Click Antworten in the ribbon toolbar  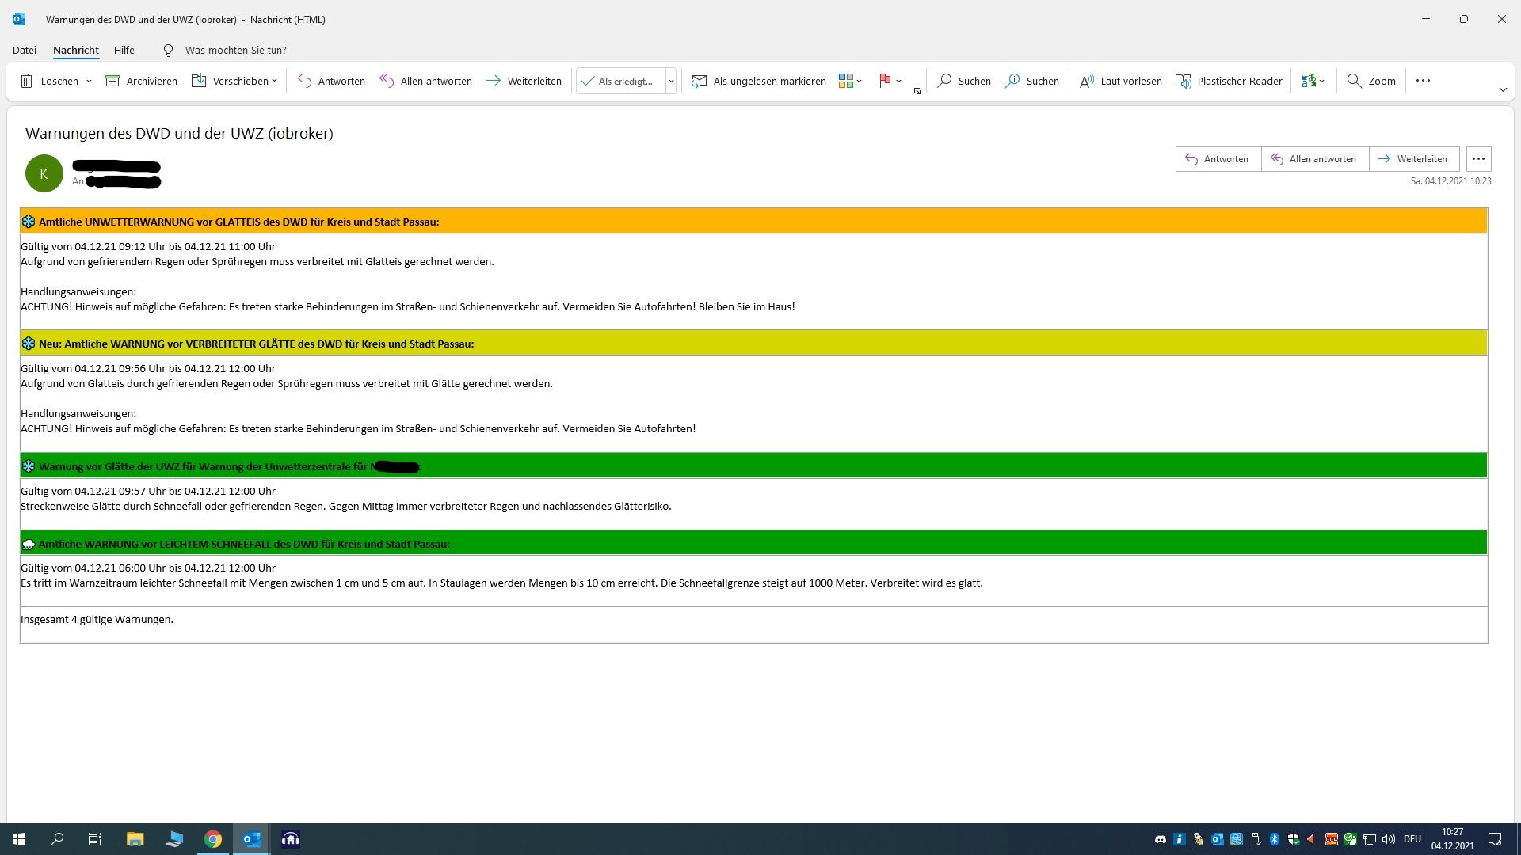click(x=331, y=81)
